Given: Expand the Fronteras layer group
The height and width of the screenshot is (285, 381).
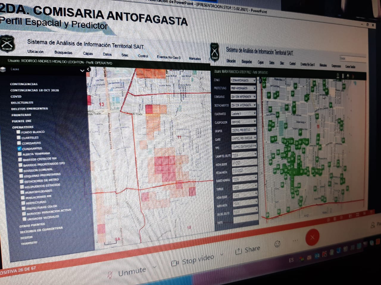Looking at the screenshot, I should pos(21,115).
